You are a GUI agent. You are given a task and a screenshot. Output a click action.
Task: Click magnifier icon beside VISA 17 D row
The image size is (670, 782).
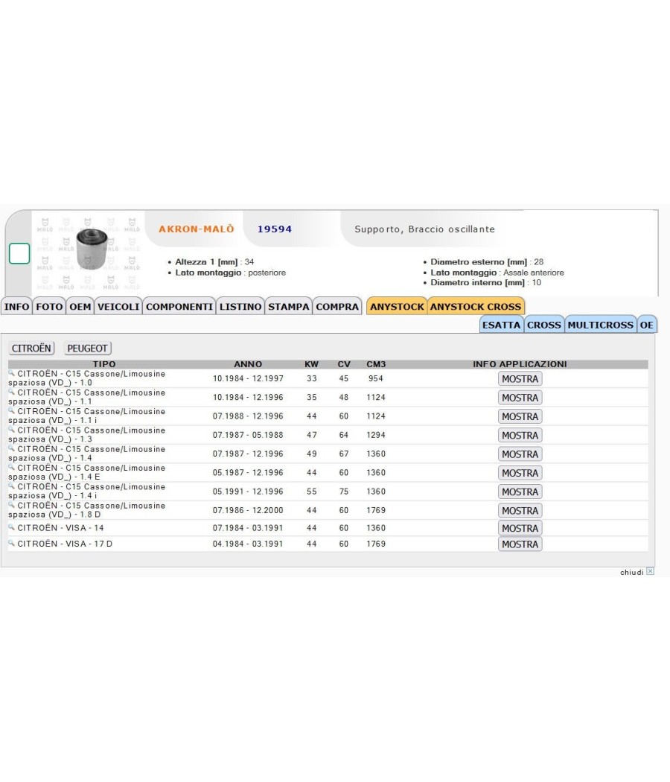click(x=11, y=543)
